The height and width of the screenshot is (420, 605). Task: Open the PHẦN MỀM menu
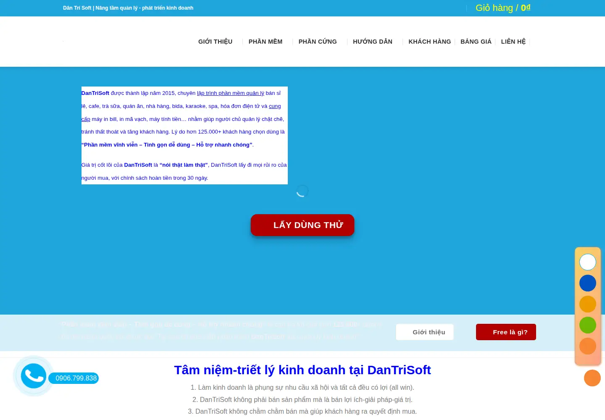pyautogui.click(x=266, y=42)
